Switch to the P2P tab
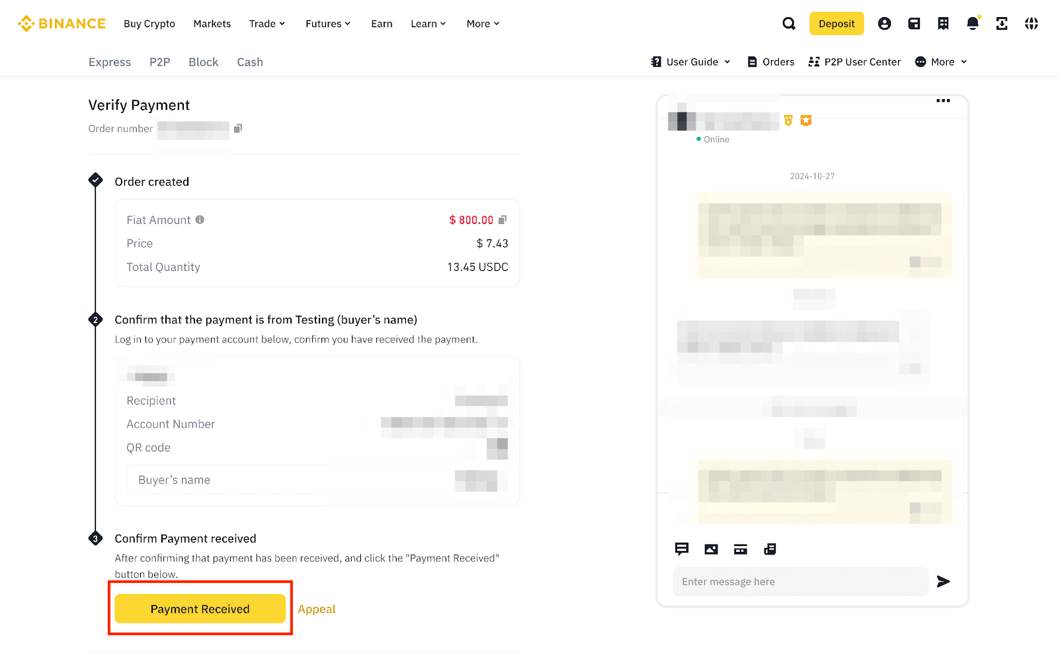The height and width of the screenshot is (653, 1058). [160, 62]
